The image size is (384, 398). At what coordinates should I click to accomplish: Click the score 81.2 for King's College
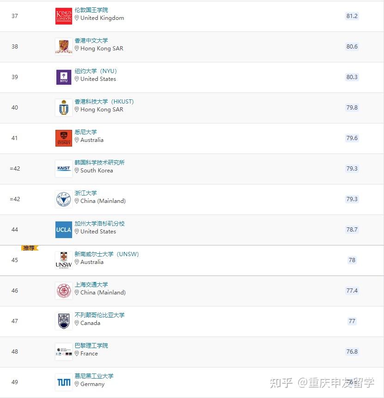(x=352, y=16)
